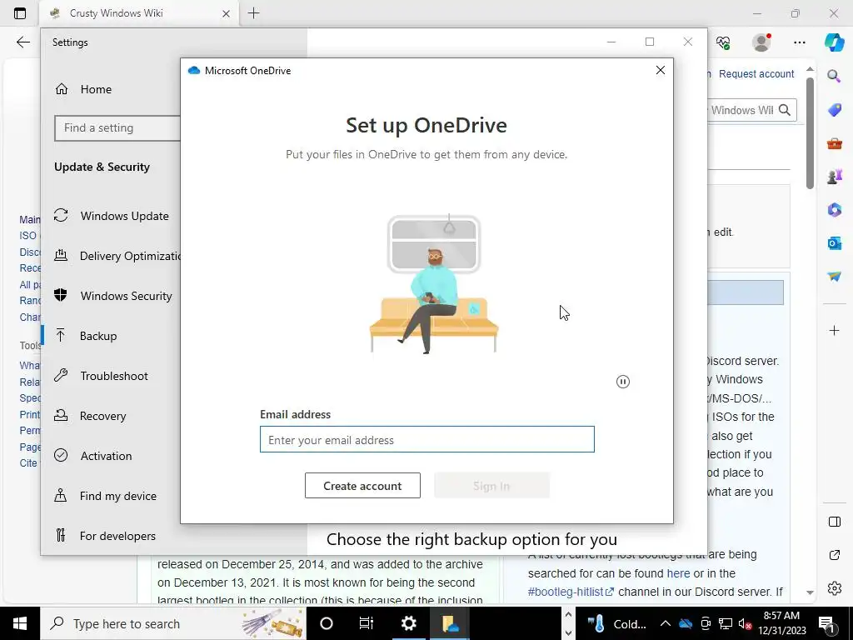Open the Edge tab actions menu
This screenshot has height=640, width=853.
coord(20,13)
